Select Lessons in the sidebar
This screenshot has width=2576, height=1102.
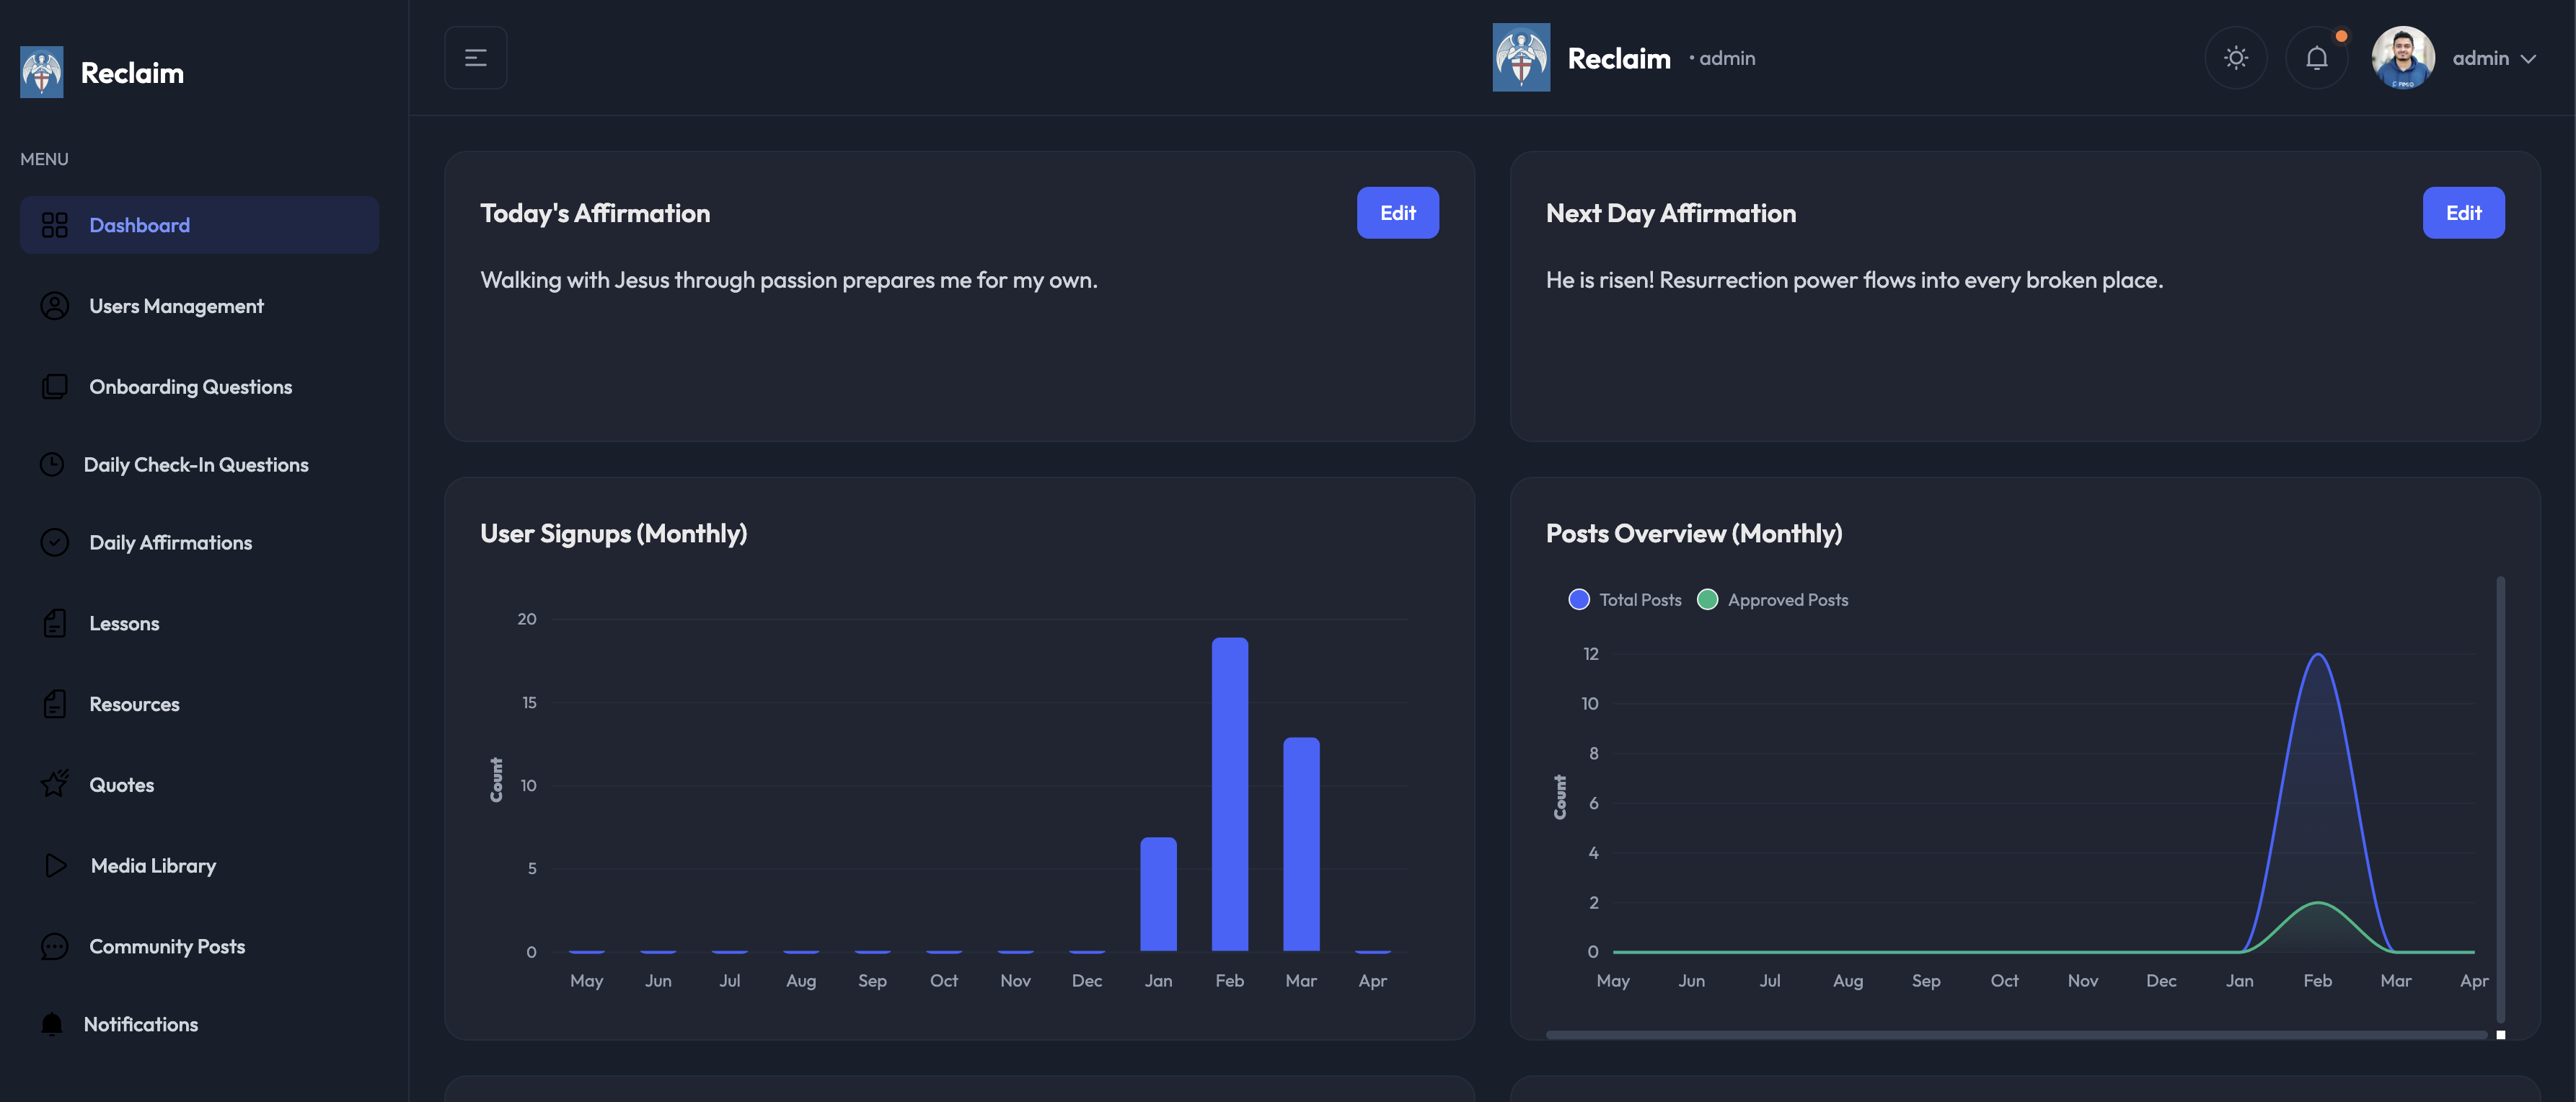(x=199, y=623)
